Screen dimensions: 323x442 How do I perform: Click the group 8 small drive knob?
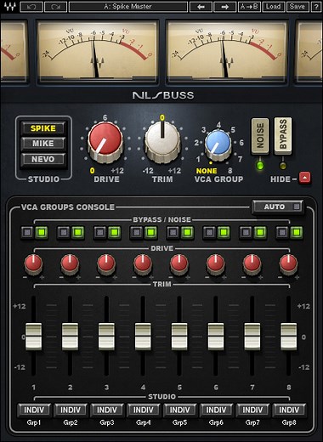(288, 264)
